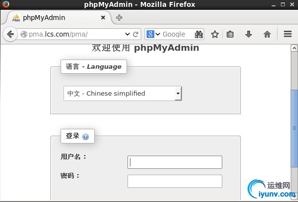
Task: Open the downloads arrow icon
Action: (248, 34)
